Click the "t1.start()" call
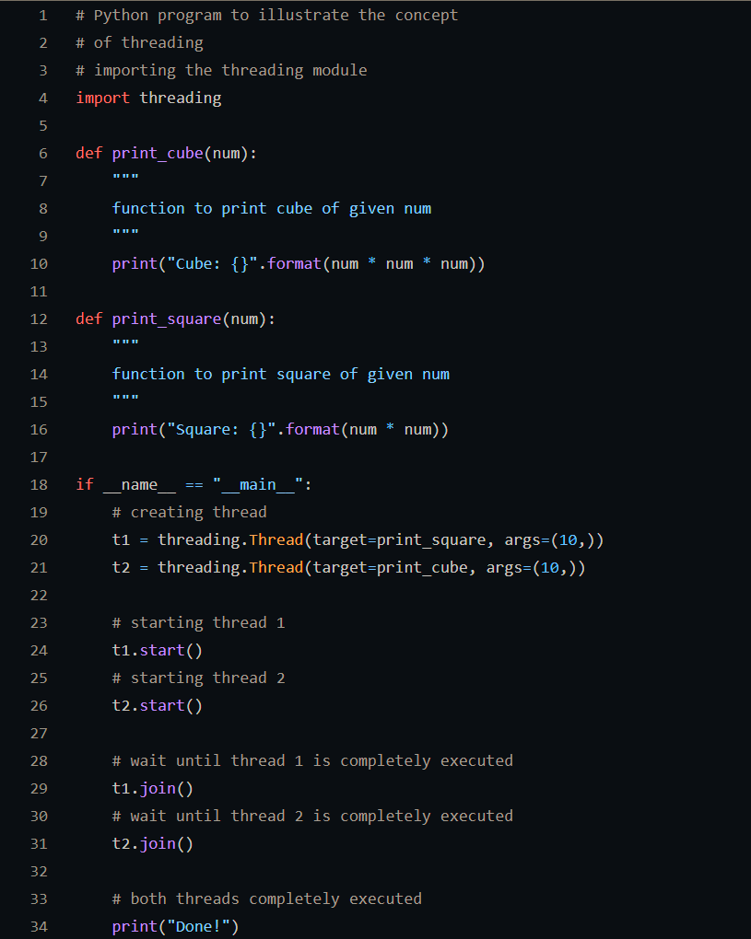751x939 pixels. 157,650
